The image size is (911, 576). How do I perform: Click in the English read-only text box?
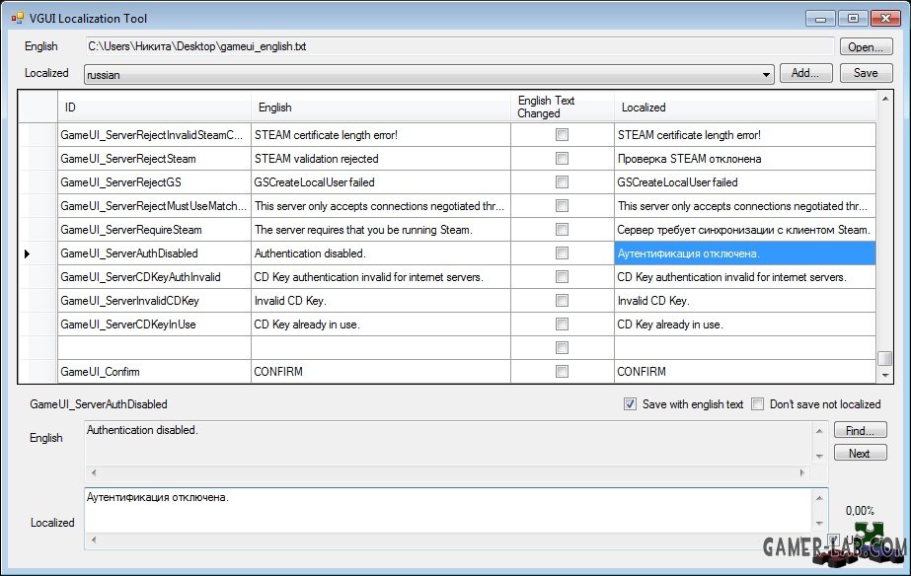447,444
